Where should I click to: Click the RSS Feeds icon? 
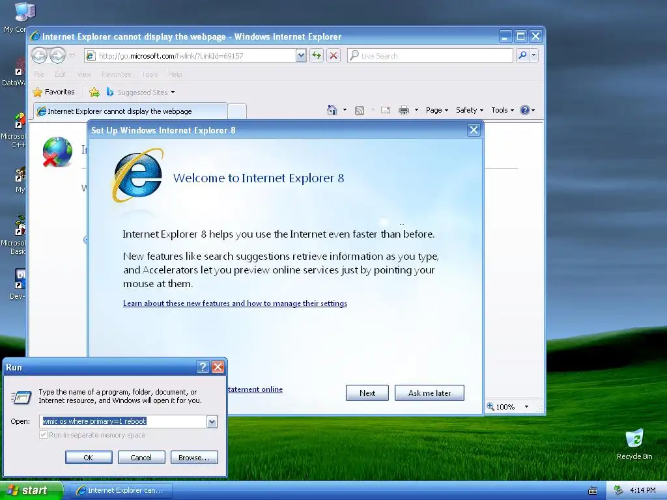(x=360, y=111)
